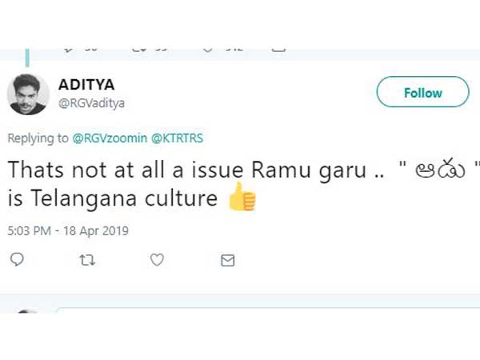Send tweet via the envelope message icon
The image size is (480, 360).
pyautogui.click(x=228, y=261)
